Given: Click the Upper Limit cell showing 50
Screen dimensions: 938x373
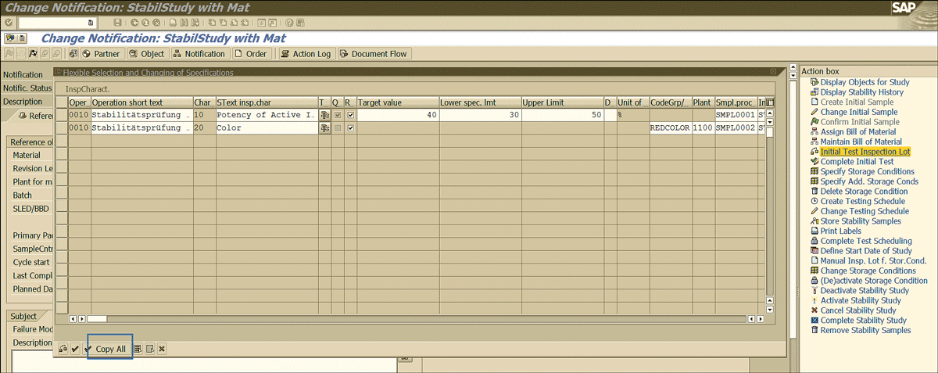Looking at the screenshot, I should [x=561, y=115].
